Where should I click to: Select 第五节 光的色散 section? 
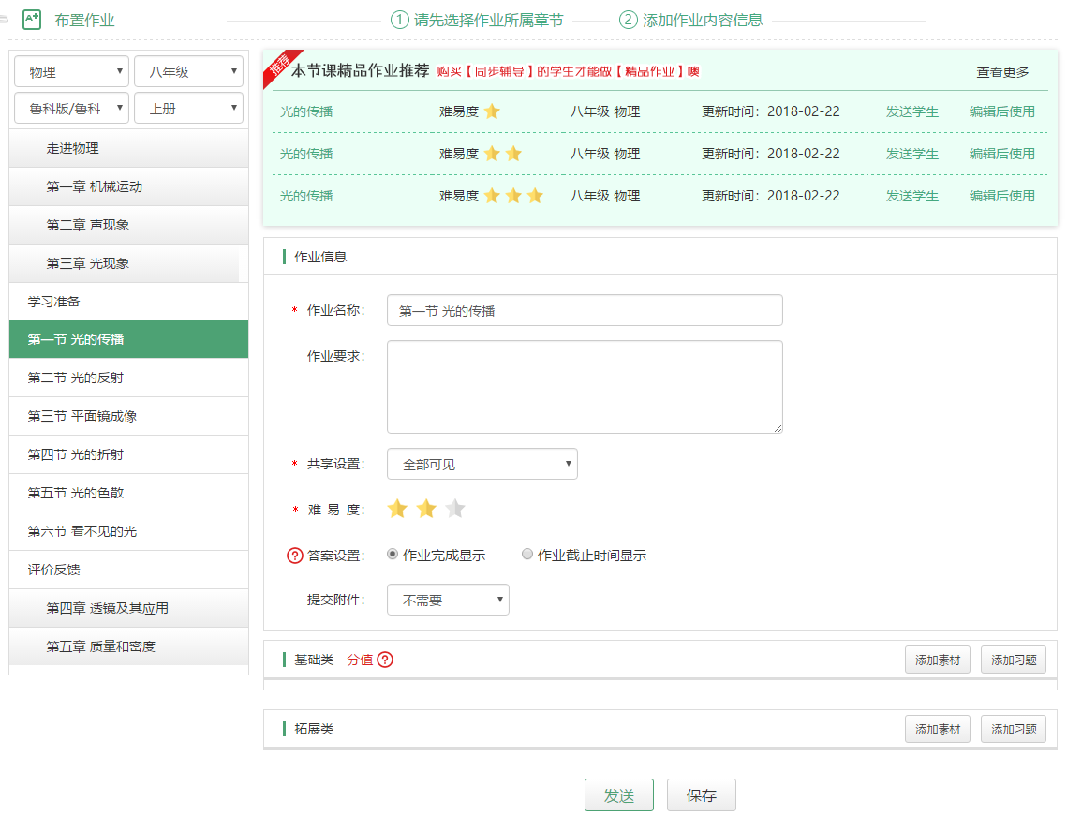128,493
